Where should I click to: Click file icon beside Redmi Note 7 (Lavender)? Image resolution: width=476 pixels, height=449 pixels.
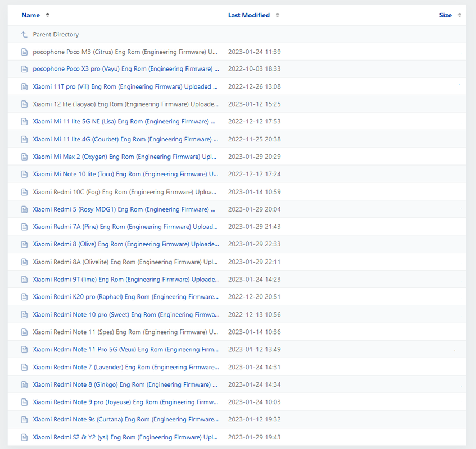[x=25, y=368]
